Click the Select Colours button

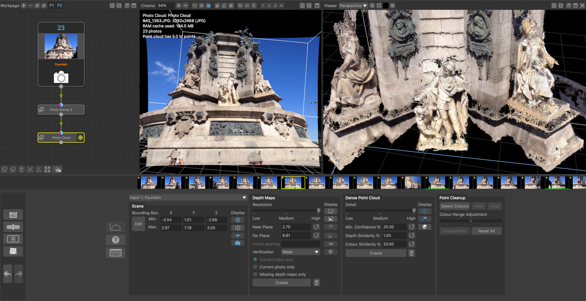(455, 206)
